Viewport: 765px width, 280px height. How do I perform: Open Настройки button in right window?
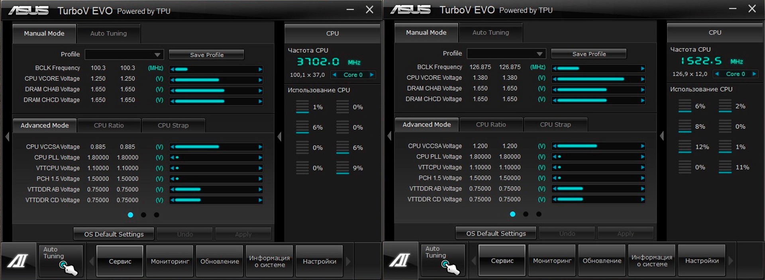(702, 260)
